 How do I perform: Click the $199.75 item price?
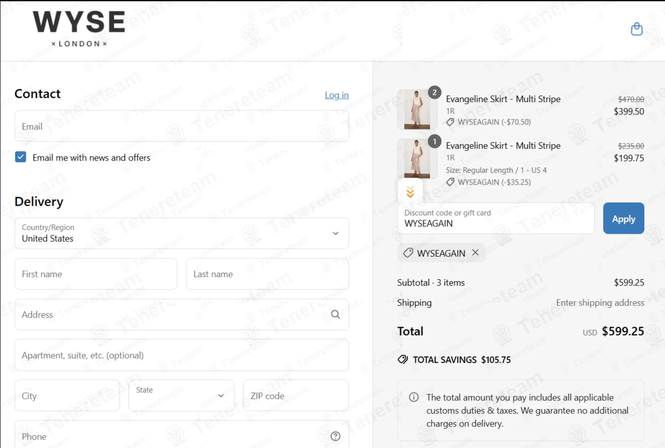coord(629,158)
